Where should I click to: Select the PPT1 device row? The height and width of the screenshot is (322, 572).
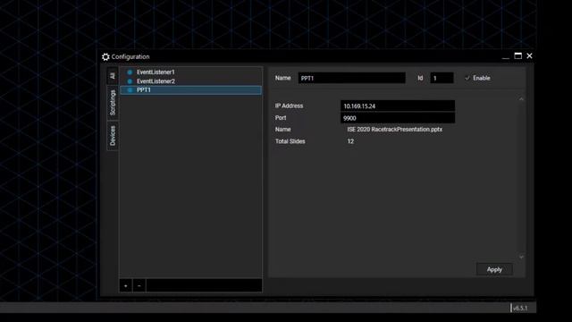click(x=190, y=89)
